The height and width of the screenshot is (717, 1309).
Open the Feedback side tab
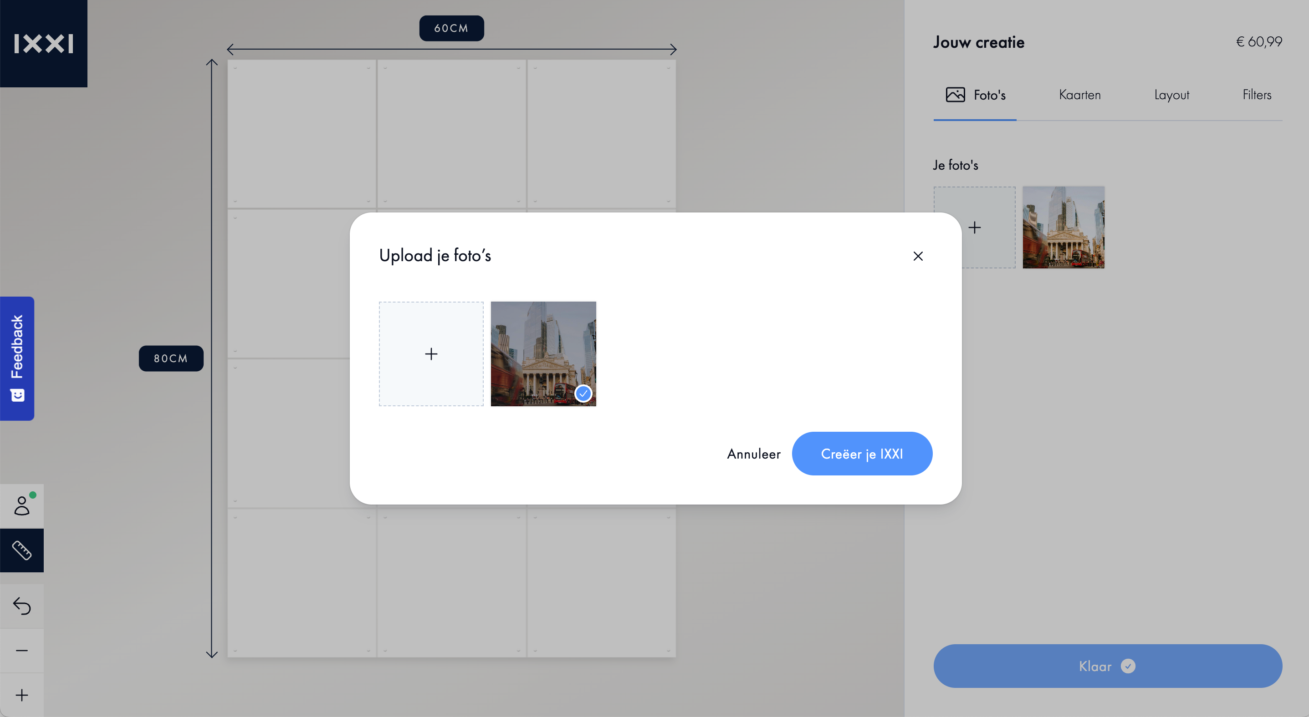pyautogui.click(x=17, y=358)
